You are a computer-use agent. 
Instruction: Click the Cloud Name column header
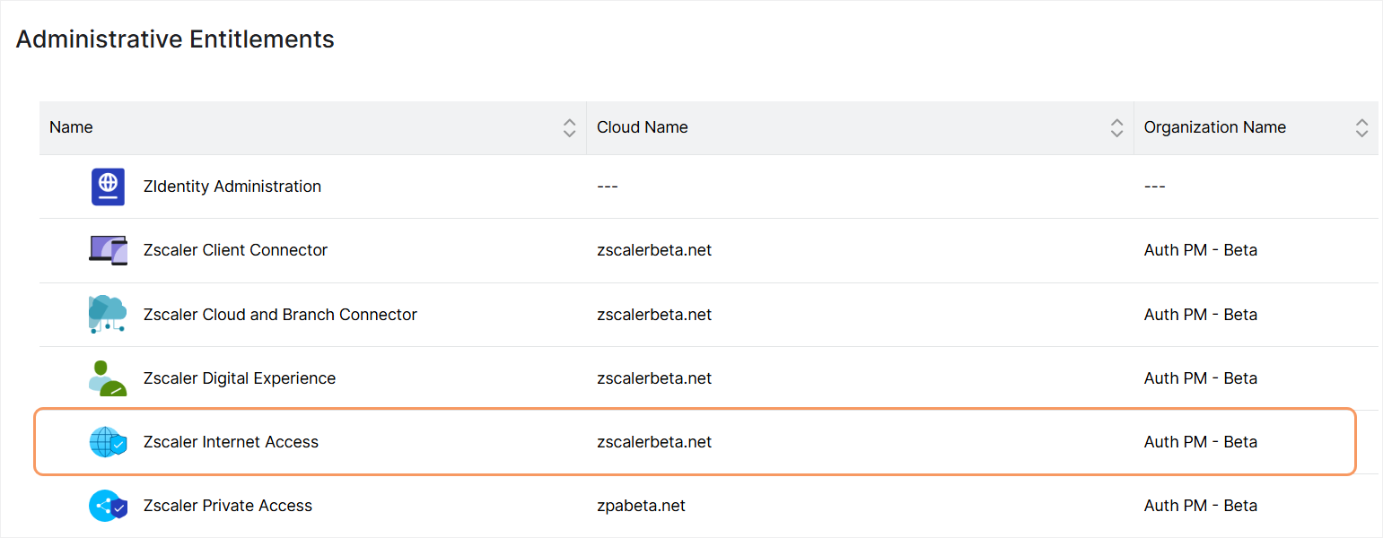[643, 127]
